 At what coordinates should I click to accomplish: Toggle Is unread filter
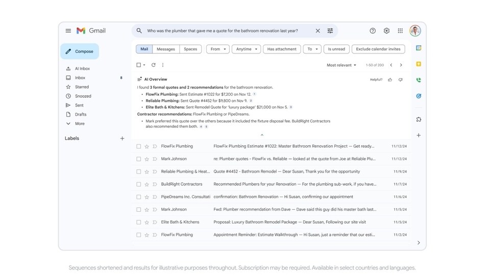(x=336, y=49)
